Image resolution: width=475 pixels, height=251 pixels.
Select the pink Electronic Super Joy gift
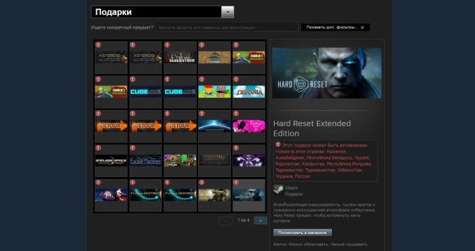coord(249,126)
